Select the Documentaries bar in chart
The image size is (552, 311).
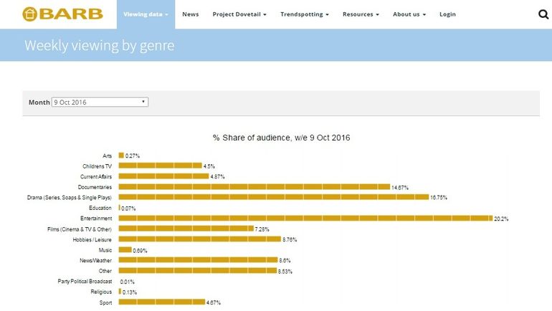tap(254, 186)
